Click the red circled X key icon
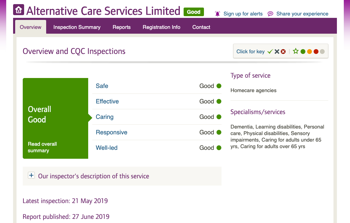 point(283,52)
